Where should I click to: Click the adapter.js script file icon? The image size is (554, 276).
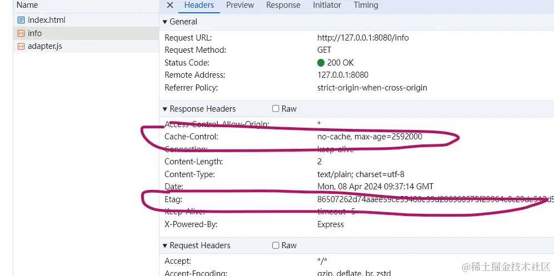21,46
